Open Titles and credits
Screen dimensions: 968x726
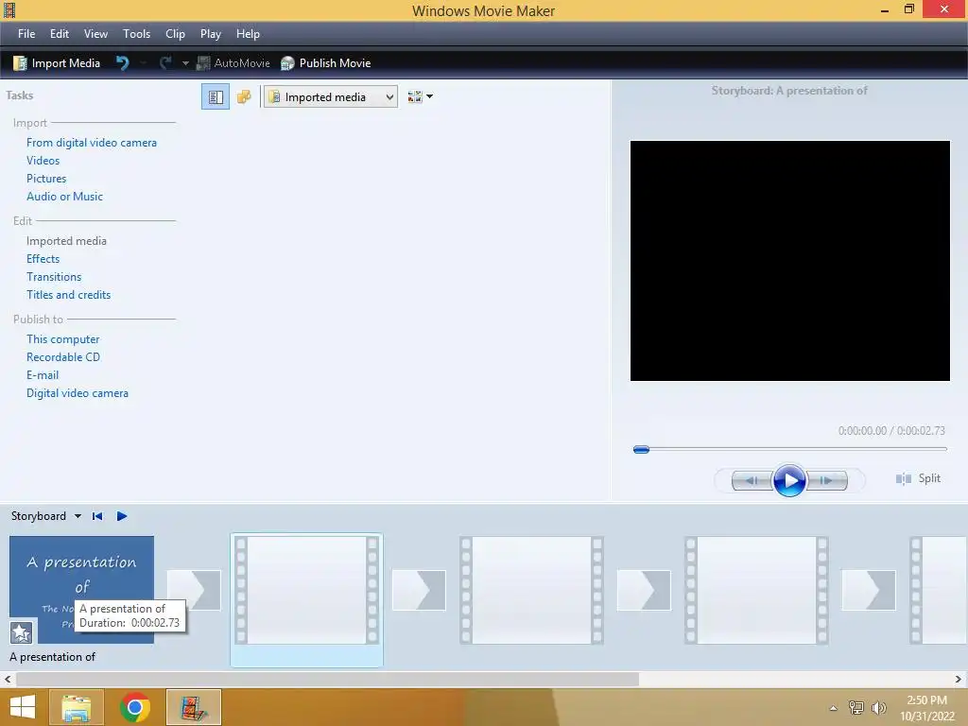click(x=68, y=295)
